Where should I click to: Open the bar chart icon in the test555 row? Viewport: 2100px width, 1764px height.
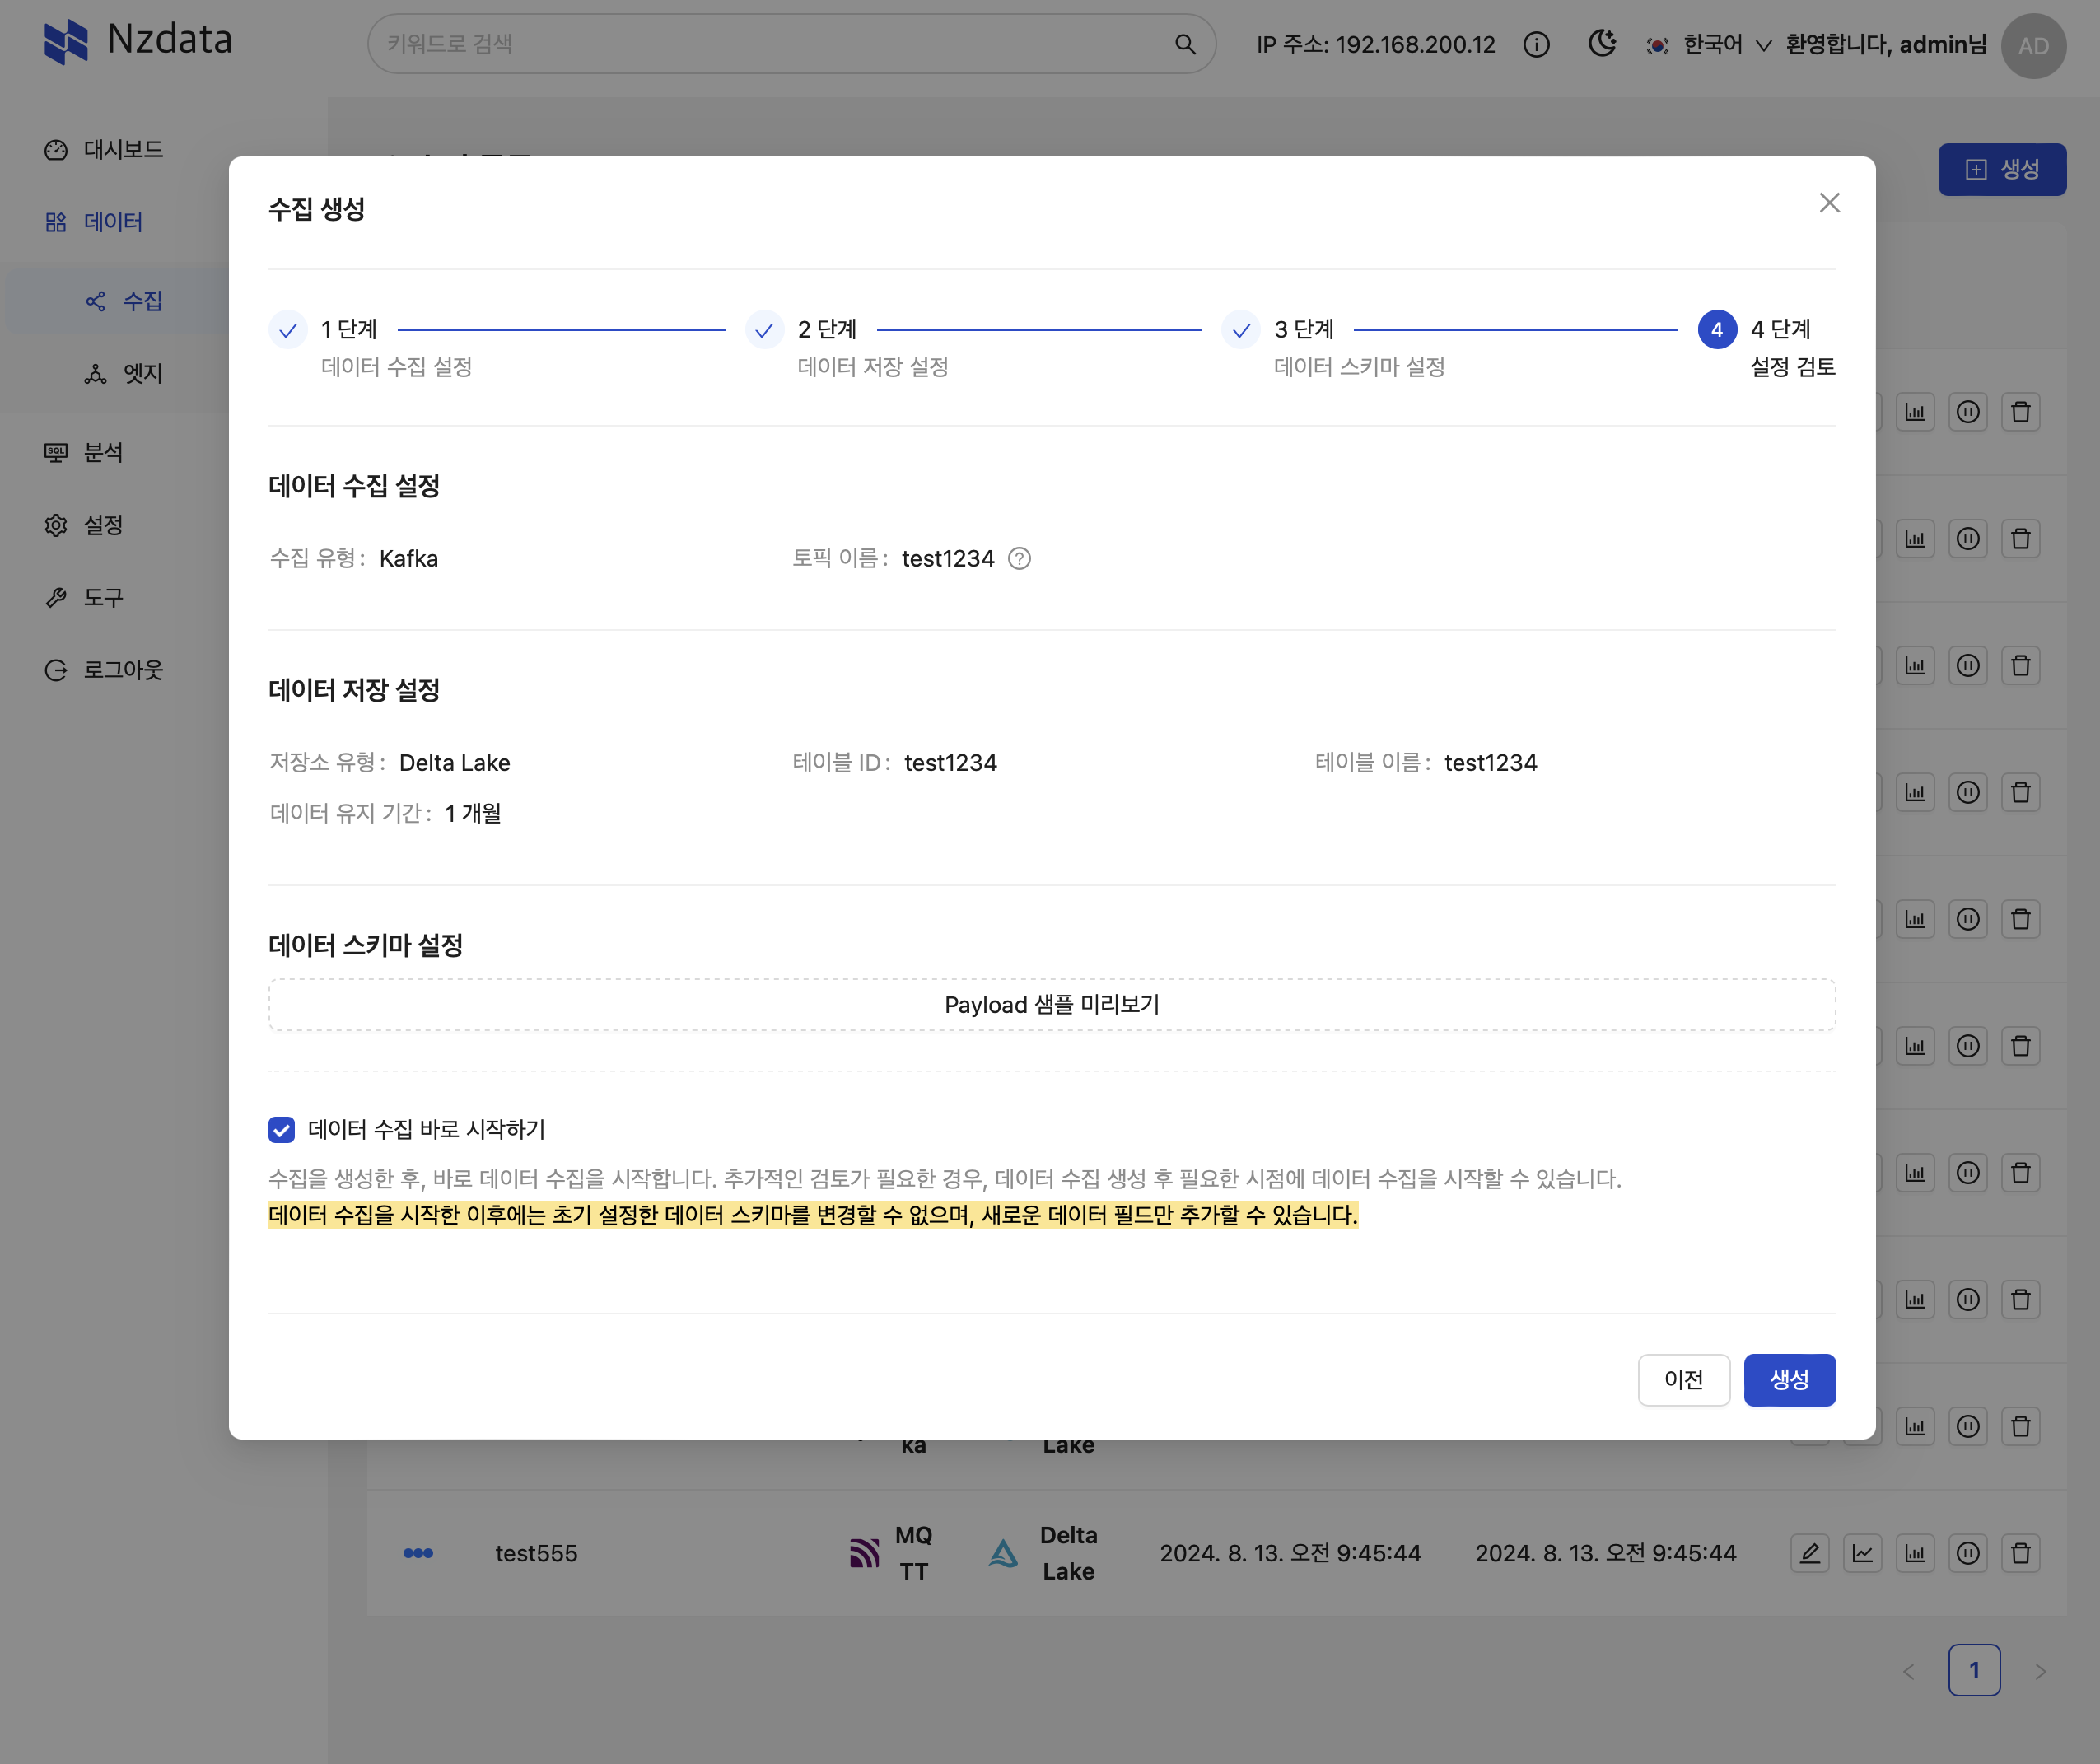point(1915,1553)
